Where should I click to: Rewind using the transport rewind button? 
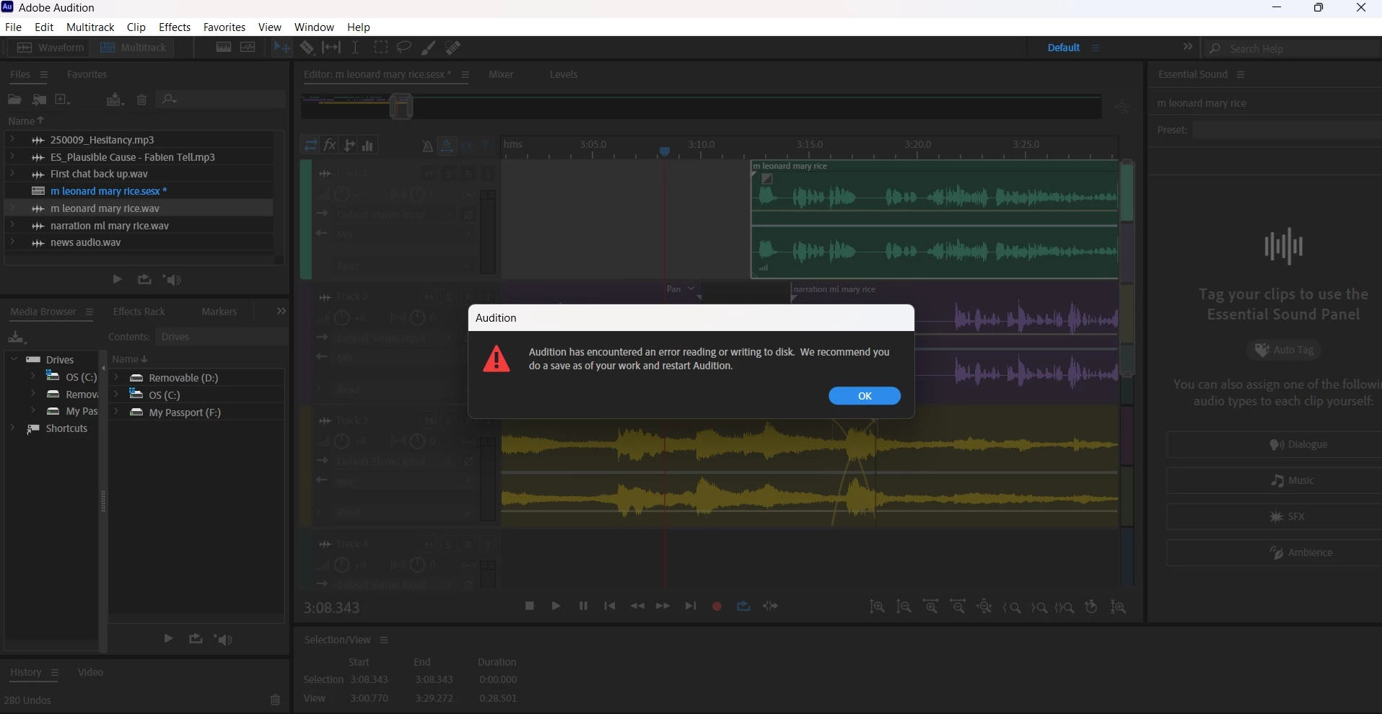coord(637,607)
